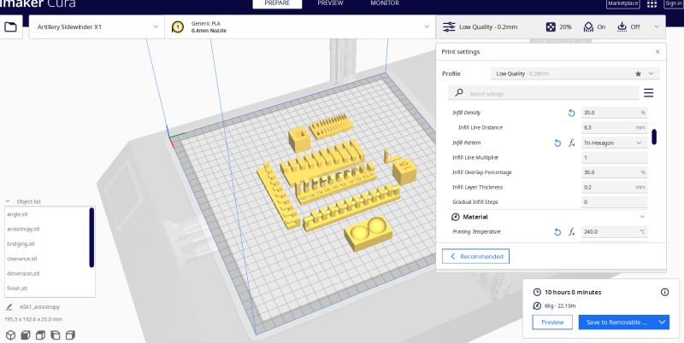Viewport: 684px width, 343px height.
Task: Open the Artillery Sidewinder X1 printer dropdown
Action: [97, 27]
